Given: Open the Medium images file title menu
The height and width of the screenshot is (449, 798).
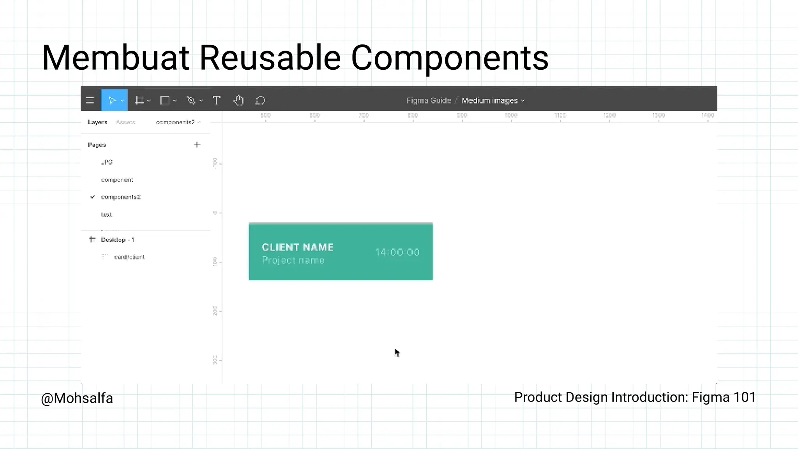Looking at the screenshot, I should [x=493, y=100].
